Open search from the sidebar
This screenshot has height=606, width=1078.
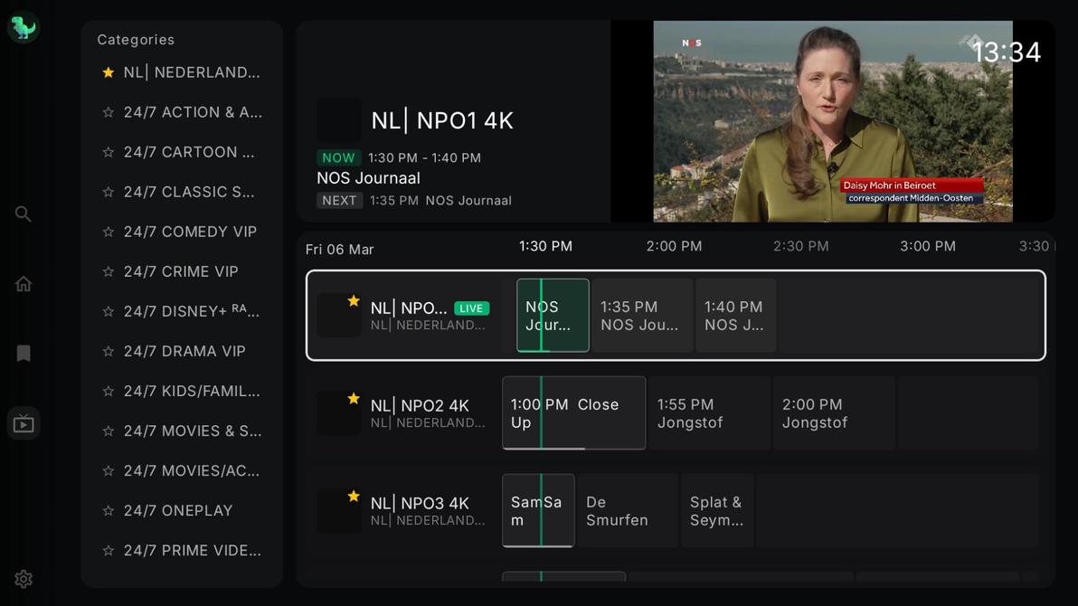click(x=24, y=214)
